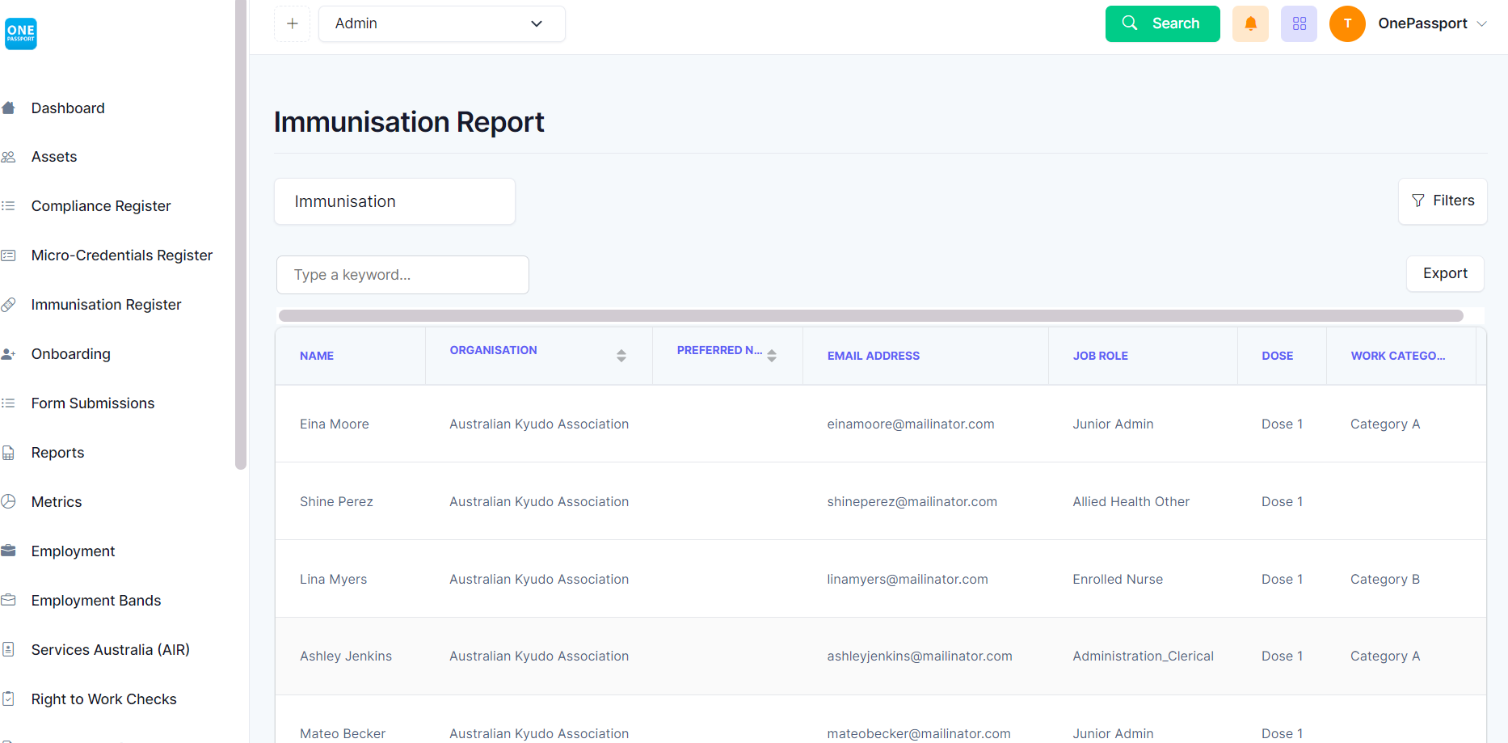The height and width of the screenshot is (743, 1508).
Task: Click the horizontal table scrollbar
Action: 871,315
